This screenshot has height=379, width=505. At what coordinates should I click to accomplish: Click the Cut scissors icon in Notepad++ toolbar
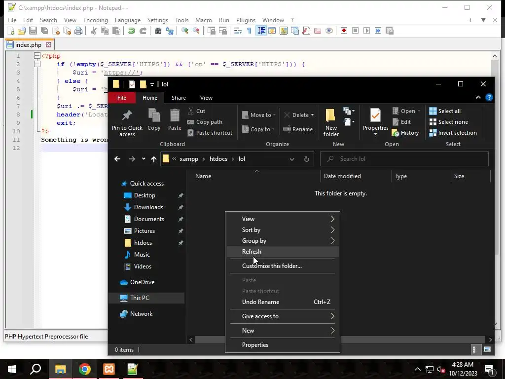point(93,31)
